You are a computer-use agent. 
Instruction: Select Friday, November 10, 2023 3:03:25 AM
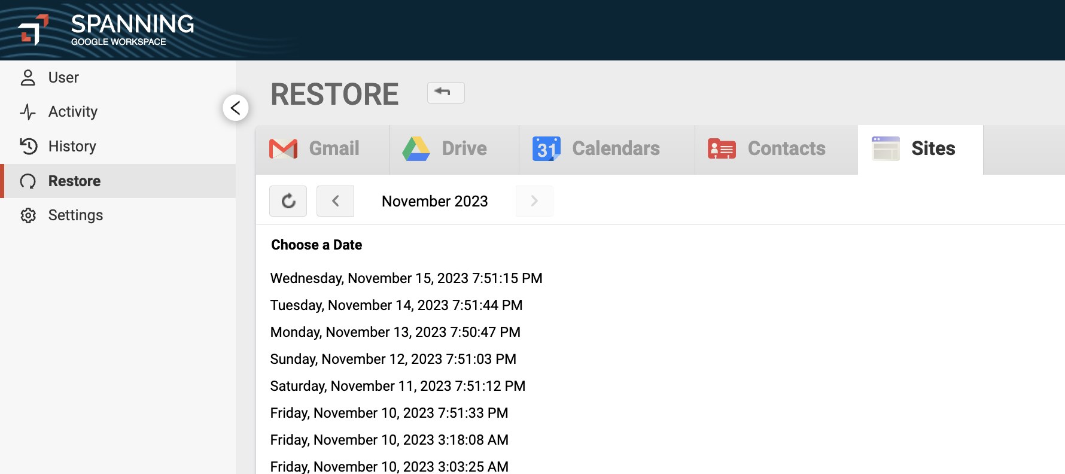point(389,466)
